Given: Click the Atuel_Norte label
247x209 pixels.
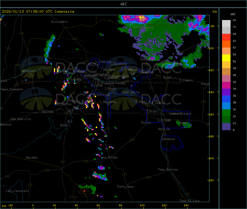Looking at the screenshot, I should 130,92.
